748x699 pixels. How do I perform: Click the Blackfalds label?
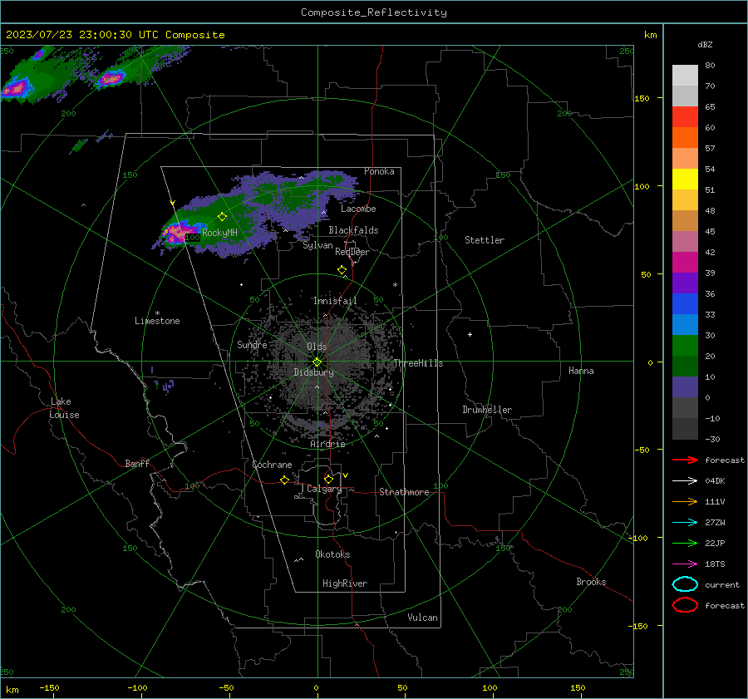[x=353, y=230]
